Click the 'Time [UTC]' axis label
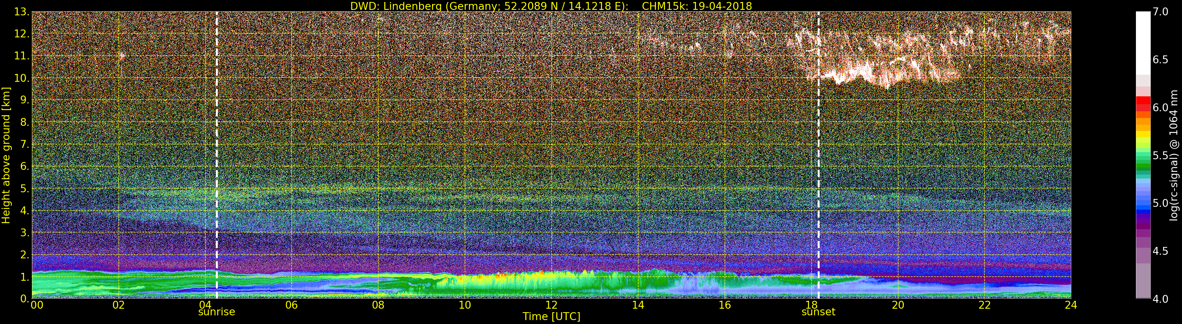Image resolution: width=1182 pixels, height=324 pixels. coord(551,316)
